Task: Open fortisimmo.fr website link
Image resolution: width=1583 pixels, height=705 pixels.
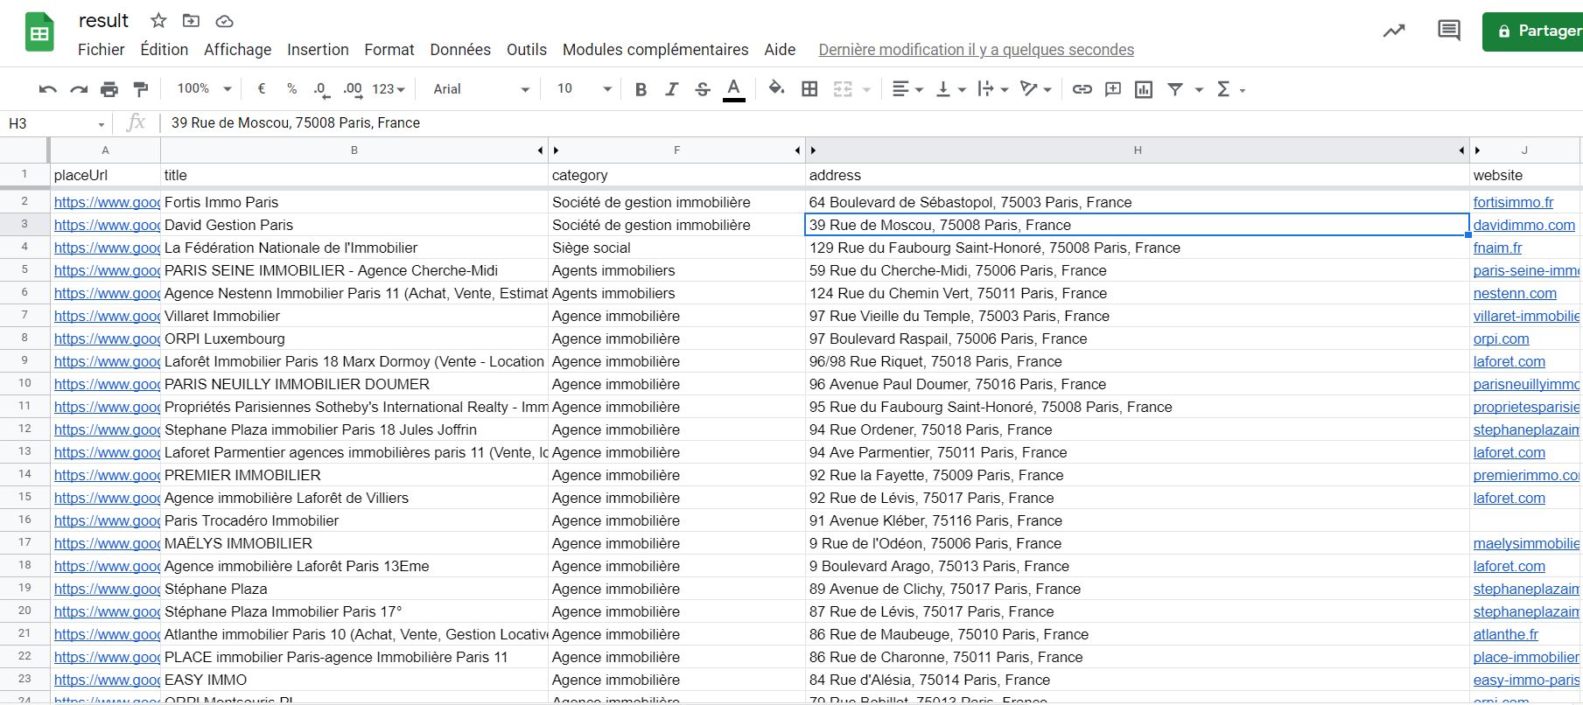Action: (1513, 202)
